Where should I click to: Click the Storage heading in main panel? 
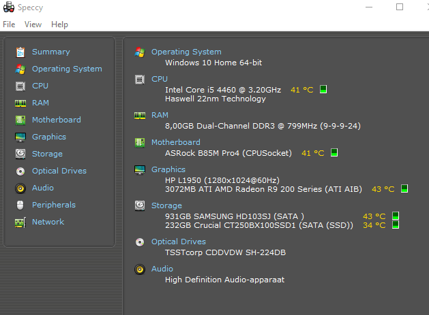[166, 205]
